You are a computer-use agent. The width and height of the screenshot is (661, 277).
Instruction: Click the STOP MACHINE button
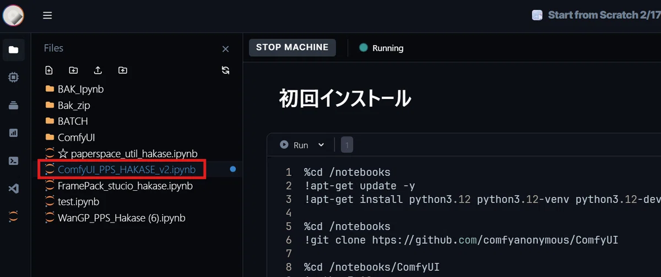(292, 47)
